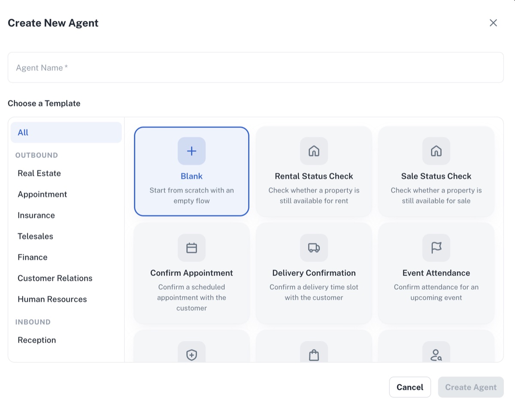Choose the Rental Status Check title
This screenshot has width=515, height=407.
tap(314, 176)
